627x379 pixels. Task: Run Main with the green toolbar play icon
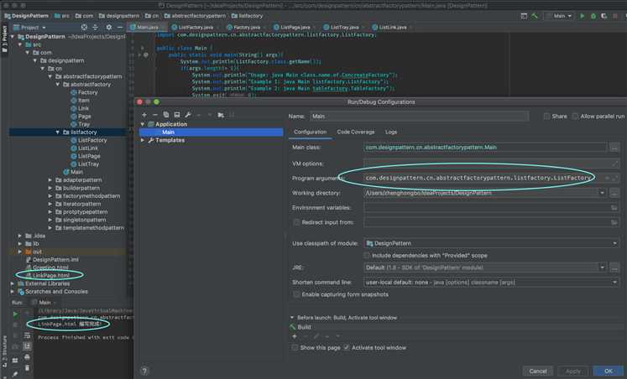[583, 16]
